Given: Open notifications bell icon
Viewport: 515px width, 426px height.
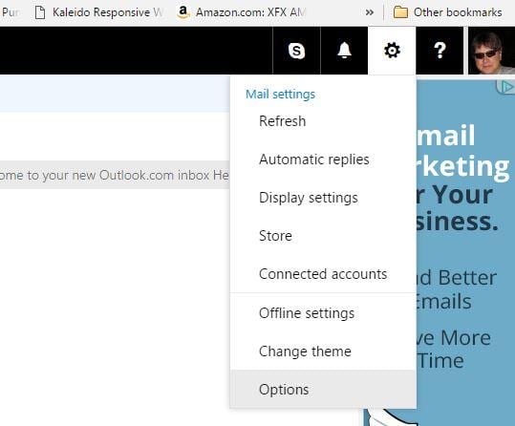Looking at the screenshot, I should tap(344, 51).
